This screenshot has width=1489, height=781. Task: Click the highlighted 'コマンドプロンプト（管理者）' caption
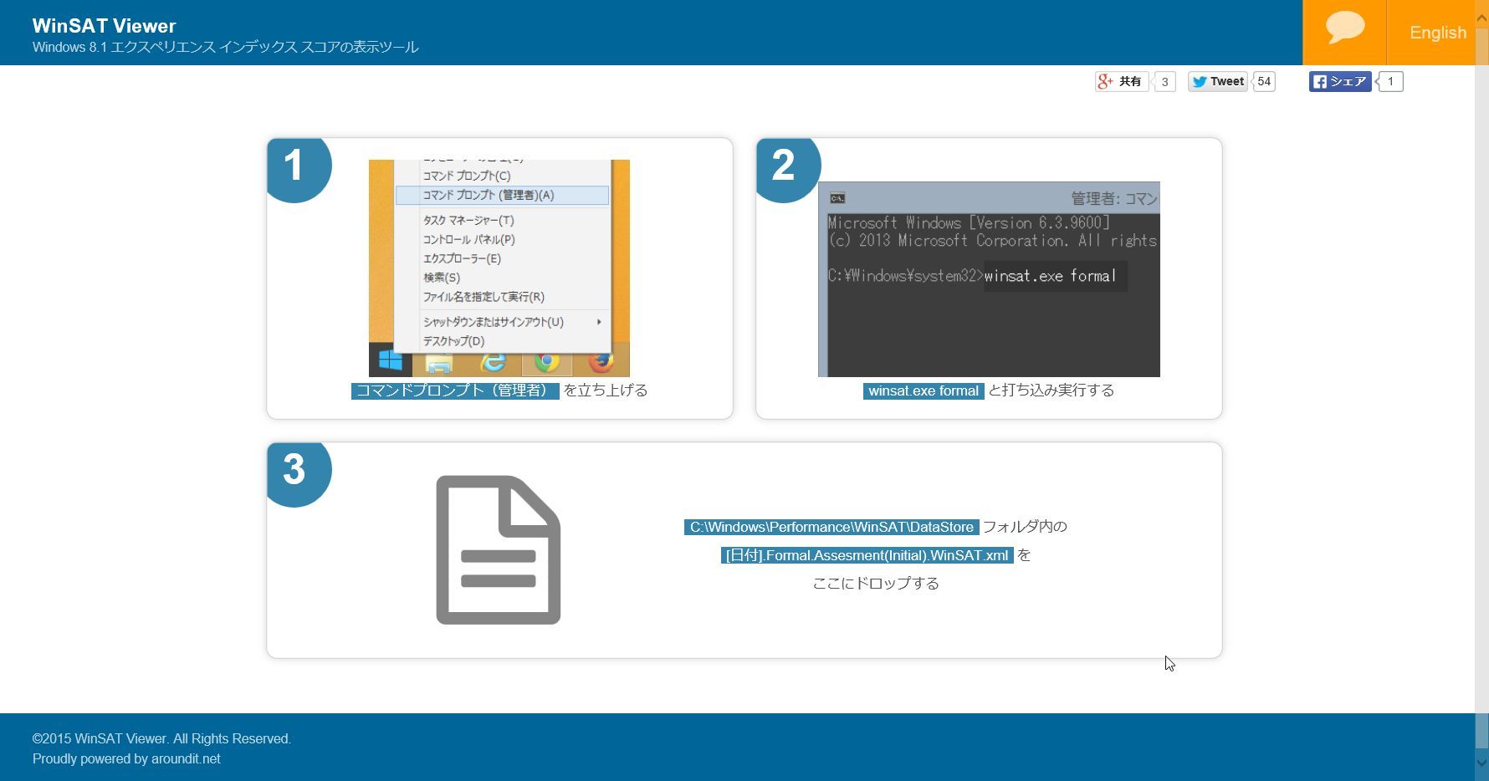455,390
